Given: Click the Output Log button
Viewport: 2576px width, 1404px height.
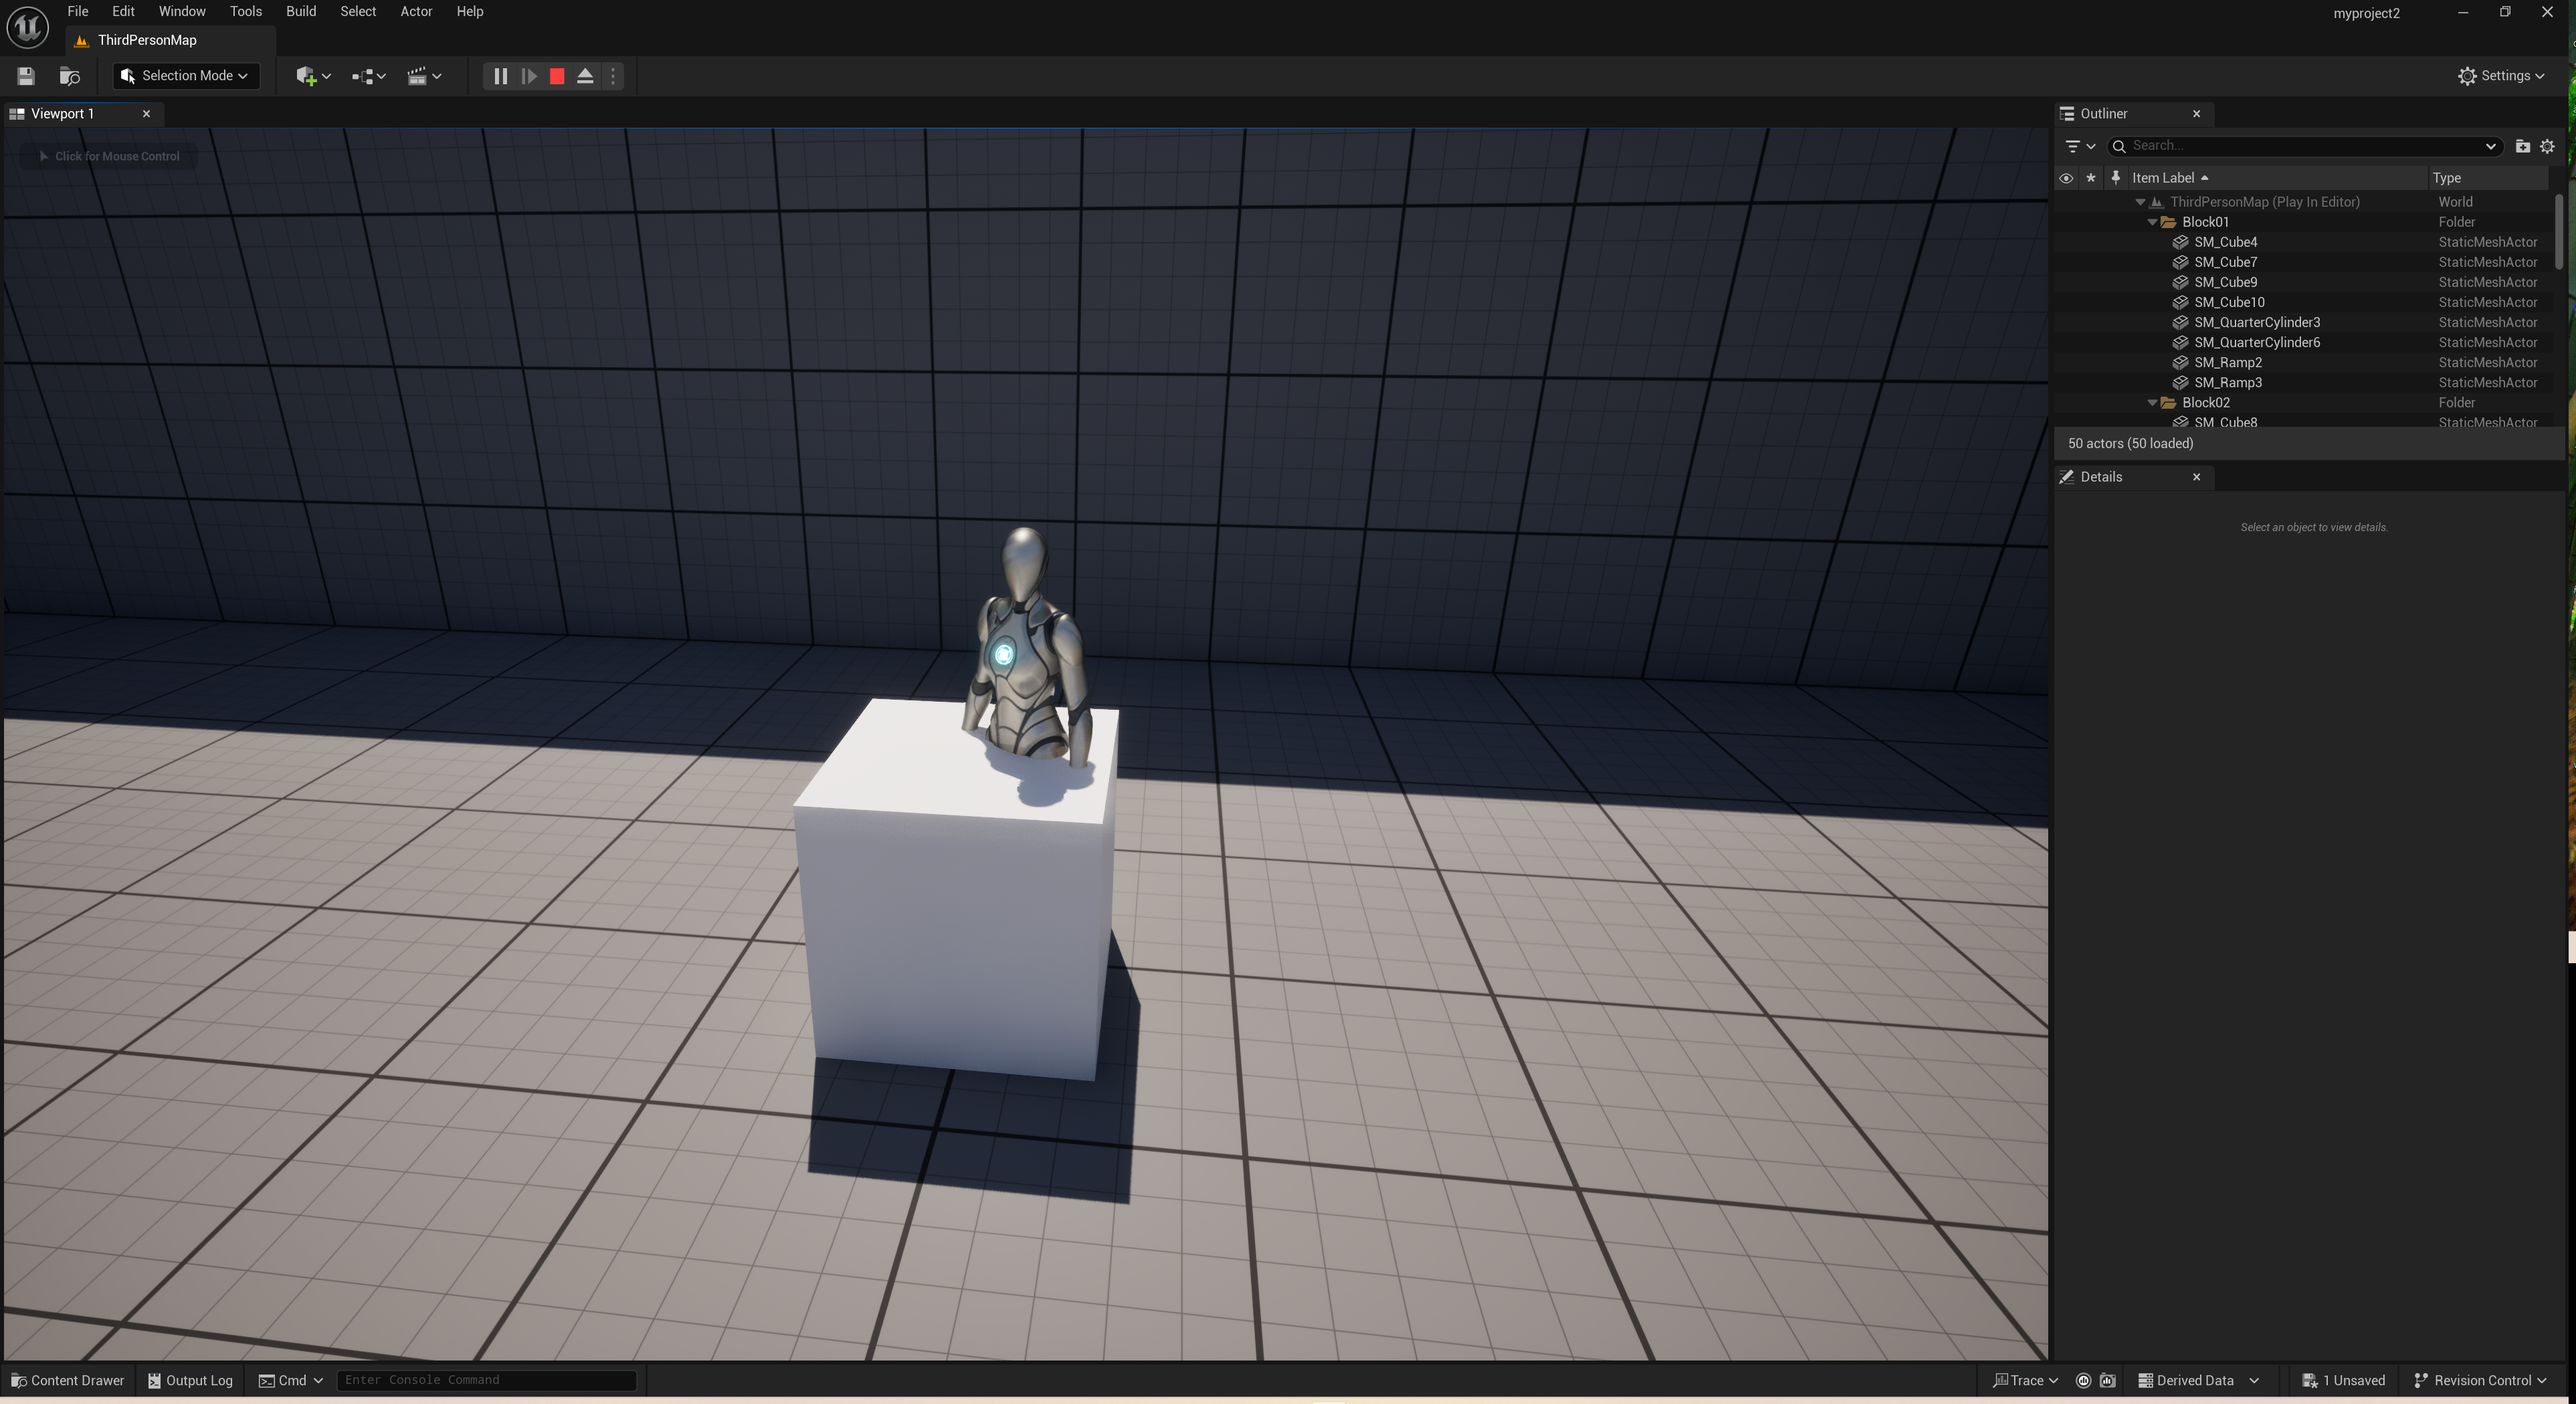Looking at the screenshot, I should (190, 1380).
